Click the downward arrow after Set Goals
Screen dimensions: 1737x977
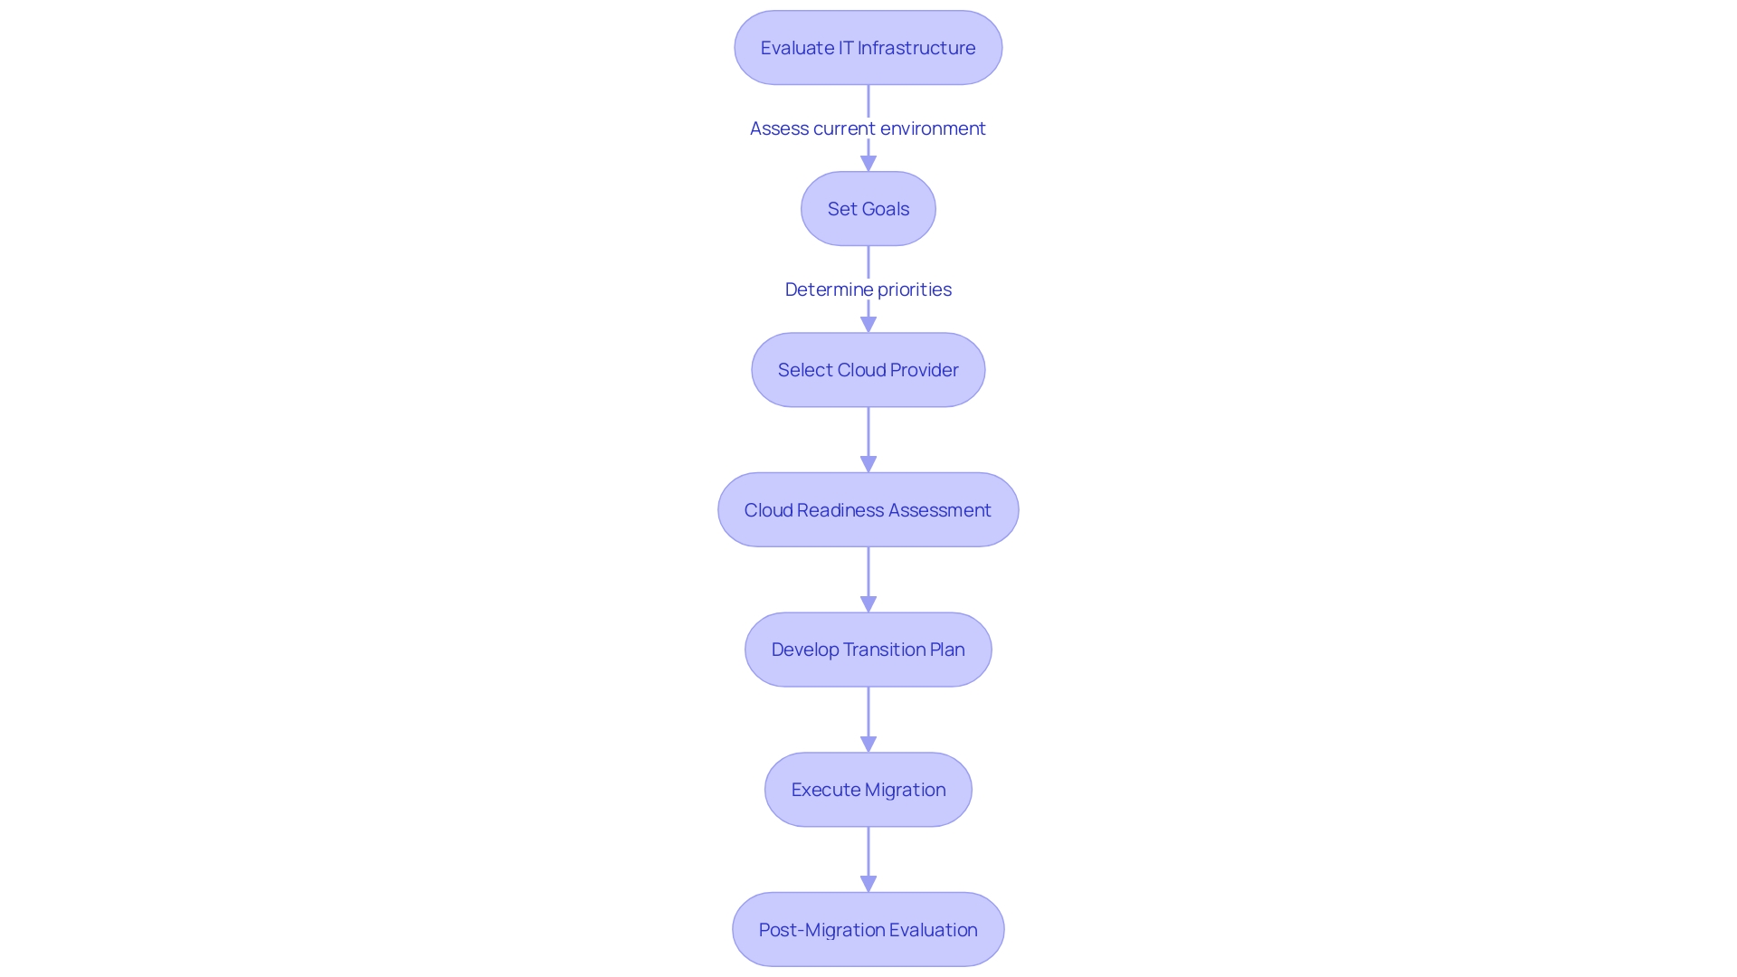868,321
